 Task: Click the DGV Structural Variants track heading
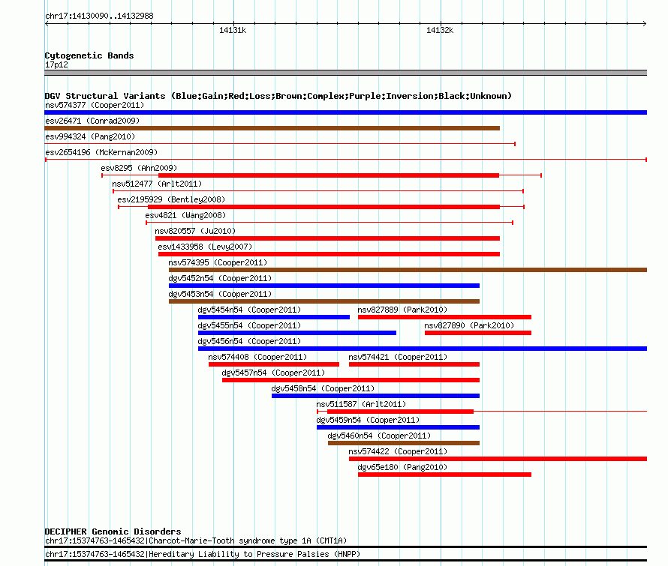coord(278,96)
